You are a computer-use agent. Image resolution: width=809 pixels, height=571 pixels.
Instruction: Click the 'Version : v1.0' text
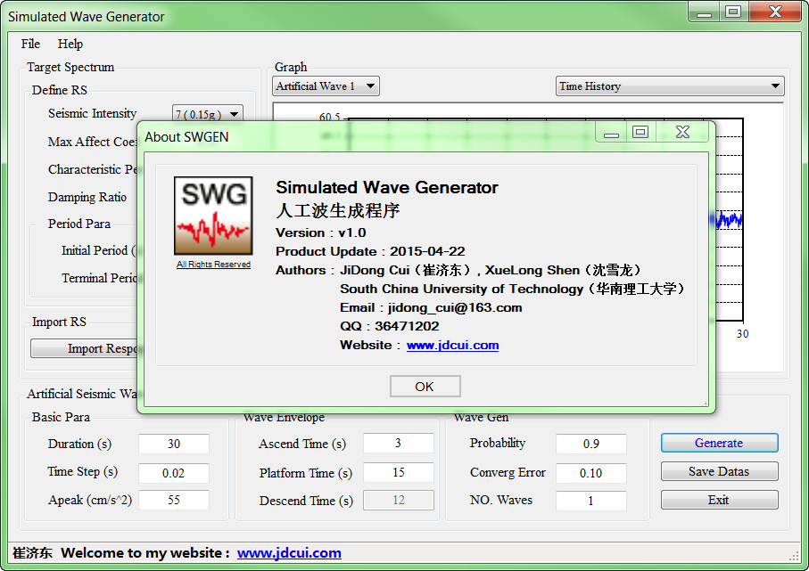point(321,232)
